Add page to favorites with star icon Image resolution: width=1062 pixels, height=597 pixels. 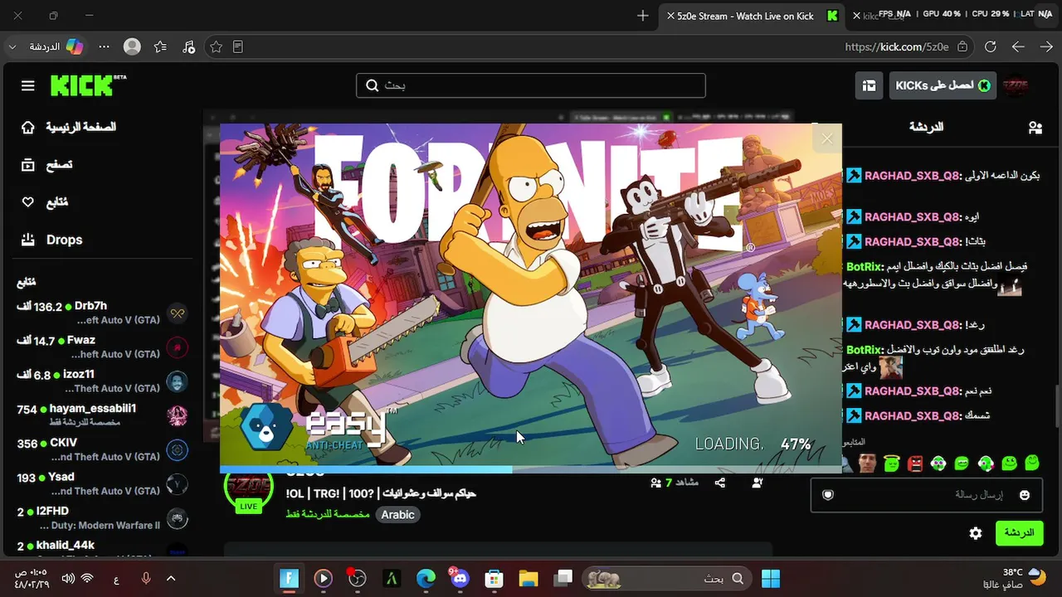point(217,47)
